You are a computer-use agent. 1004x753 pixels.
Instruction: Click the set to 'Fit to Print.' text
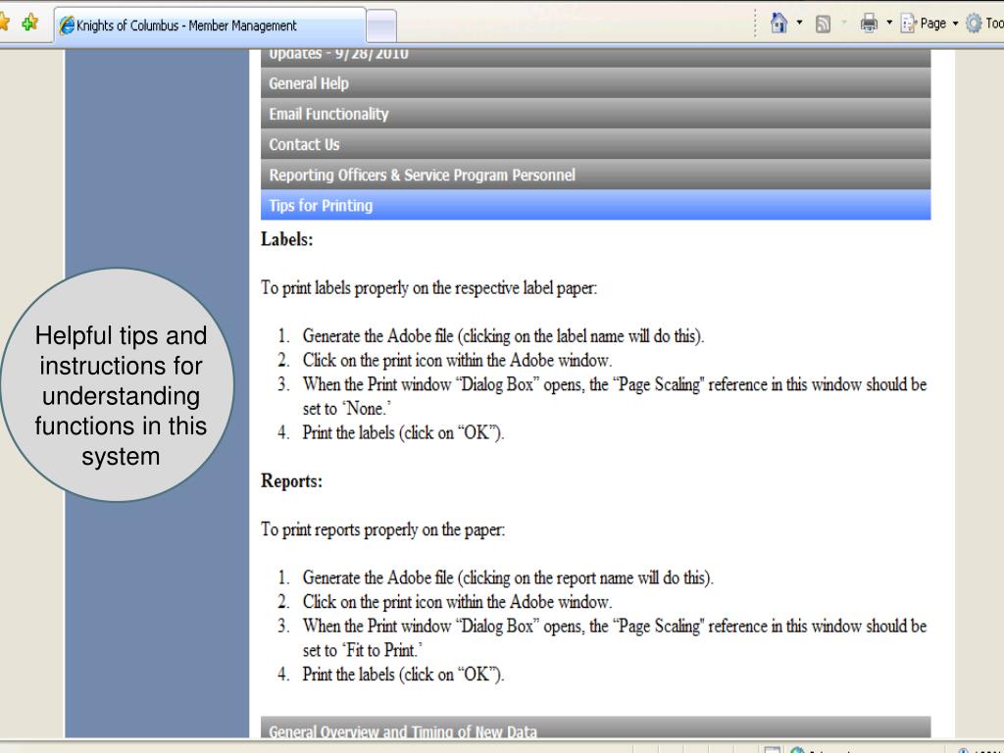tap(363, 650)
